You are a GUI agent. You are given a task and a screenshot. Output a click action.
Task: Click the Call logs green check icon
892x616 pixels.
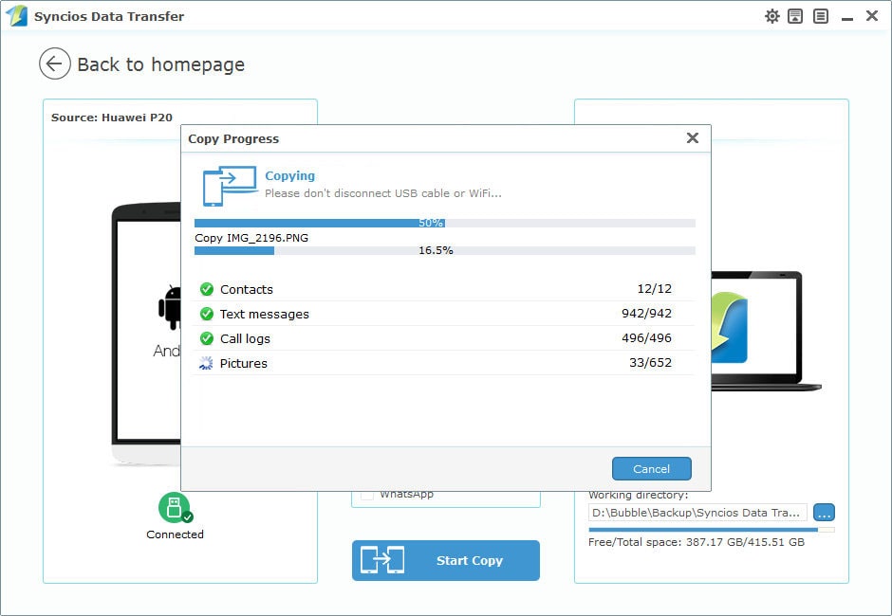tap(207, 338)
